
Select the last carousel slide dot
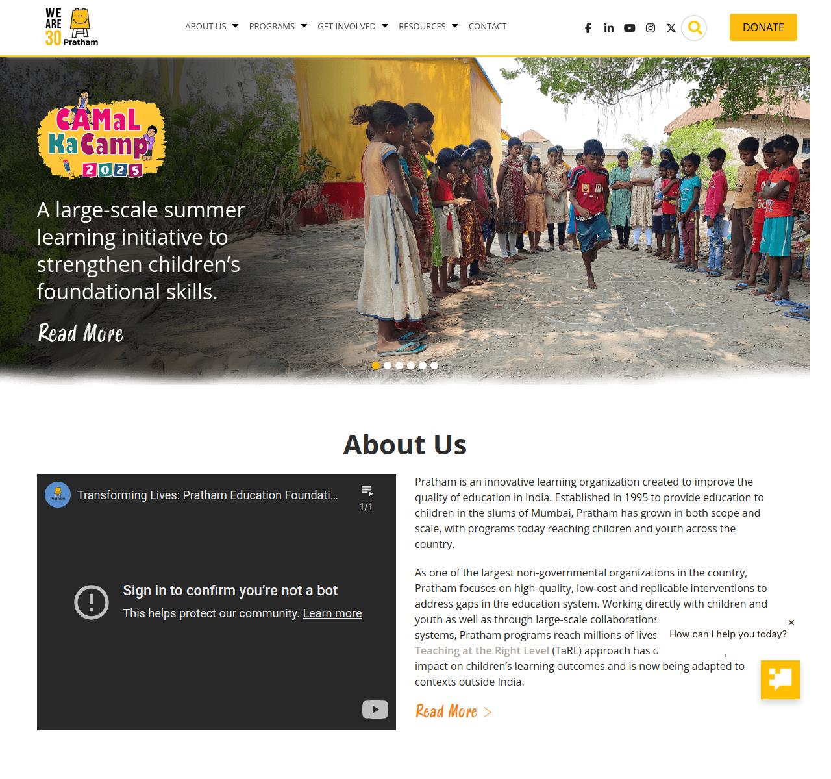point(434,365)
